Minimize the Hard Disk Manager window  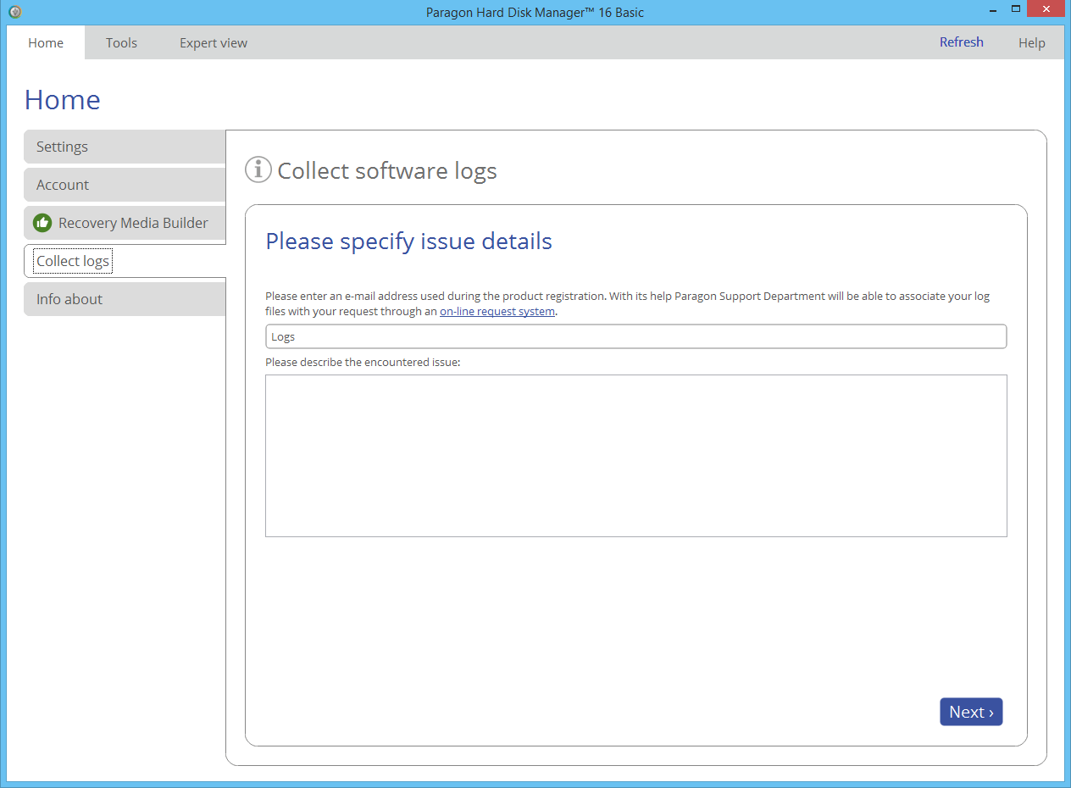coord(992,9)
